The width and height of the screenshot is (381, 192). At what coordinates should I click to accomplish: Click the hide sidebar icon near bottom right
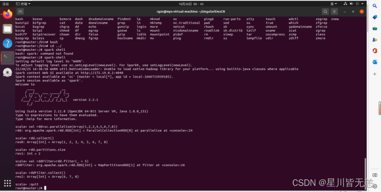click(375, 175)
